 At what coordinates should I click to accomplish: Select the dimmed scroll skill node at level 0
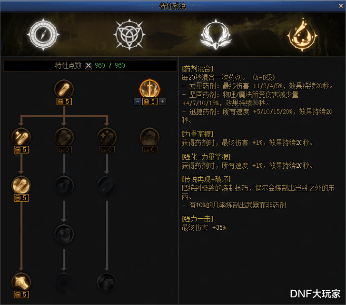tap(149, 137)
